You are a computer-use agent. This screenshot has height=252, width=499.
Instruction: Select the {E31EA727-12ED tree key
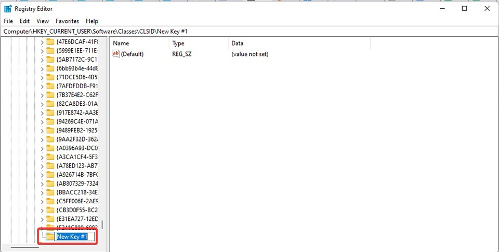click(x=77, y=219)
